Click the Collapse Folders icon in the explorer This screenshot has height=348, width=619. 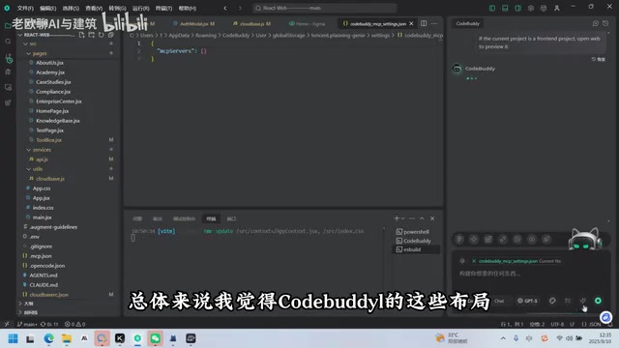pyautogui.click(x=111, y=35)
